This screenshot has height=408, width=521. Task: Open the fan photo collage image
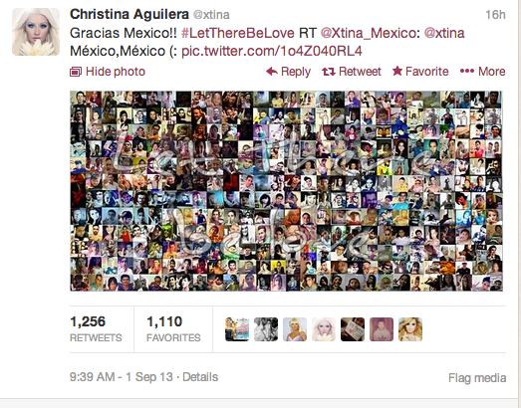pos(286,191)
